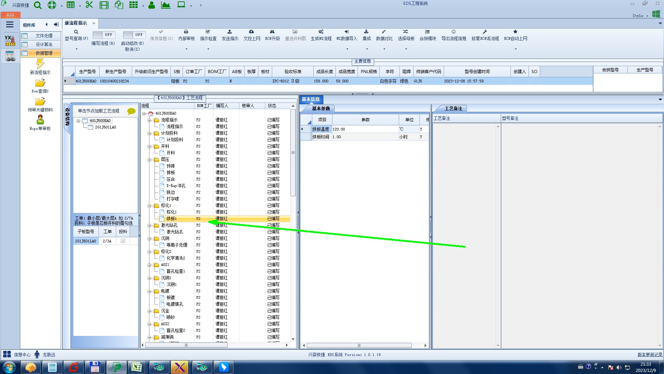Click the 生成MI流程 gears icon
This screenshot has height=374, width=664.
coord(321,32)
